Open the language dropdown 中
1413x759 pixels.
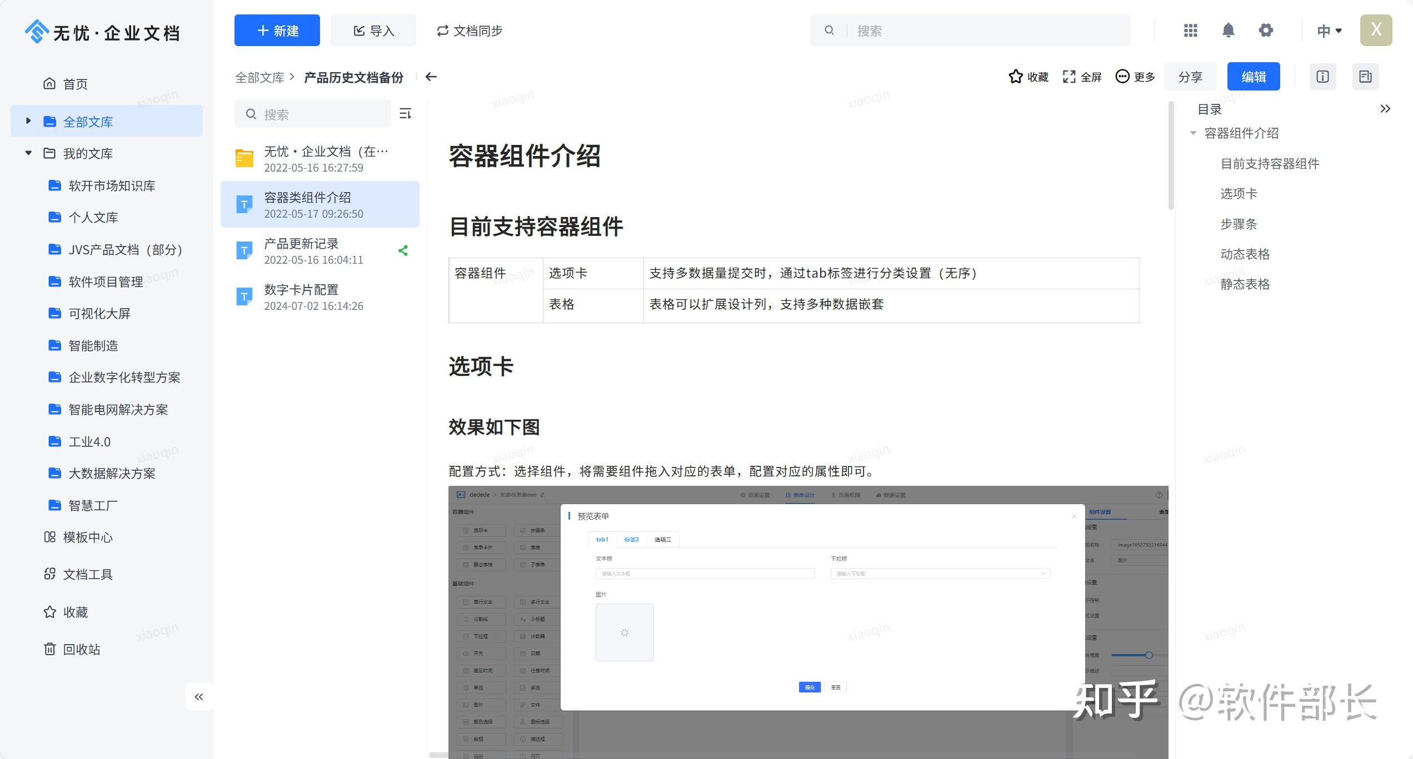click(x=1329, y=31)
